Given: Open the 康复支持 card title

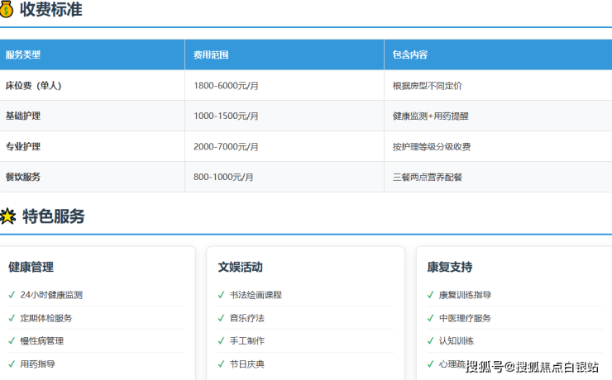Looking at the screenshot, I should tap(450, 268).
